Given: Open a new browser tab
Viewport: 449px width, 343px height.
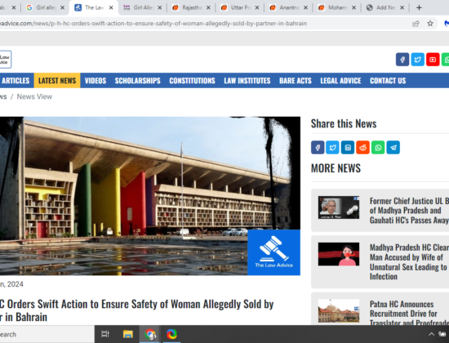Looking at the screenshot, I should [419, 7].
